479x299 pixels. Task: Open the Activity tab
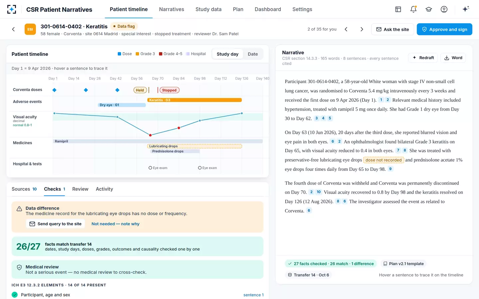[104, 189]
